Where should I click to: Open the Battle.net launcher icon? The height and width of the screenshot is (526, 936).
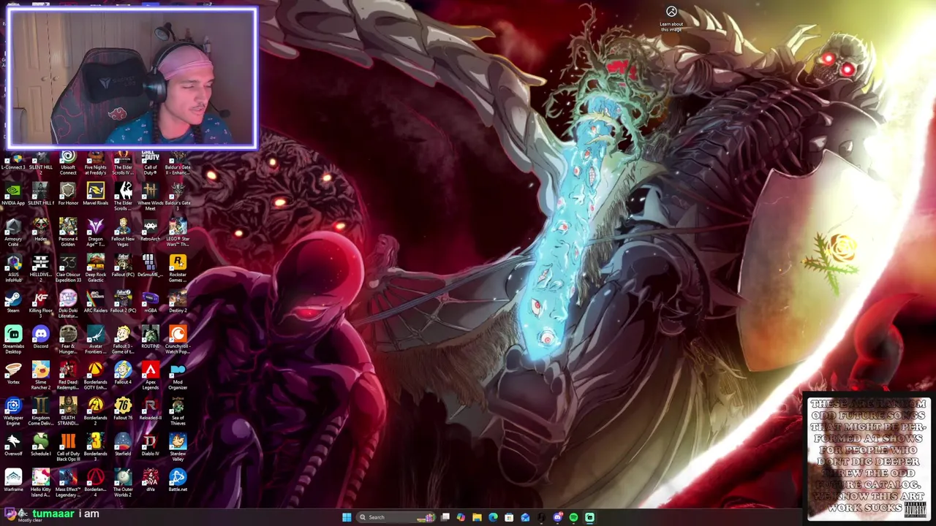[x=178, y=481]
